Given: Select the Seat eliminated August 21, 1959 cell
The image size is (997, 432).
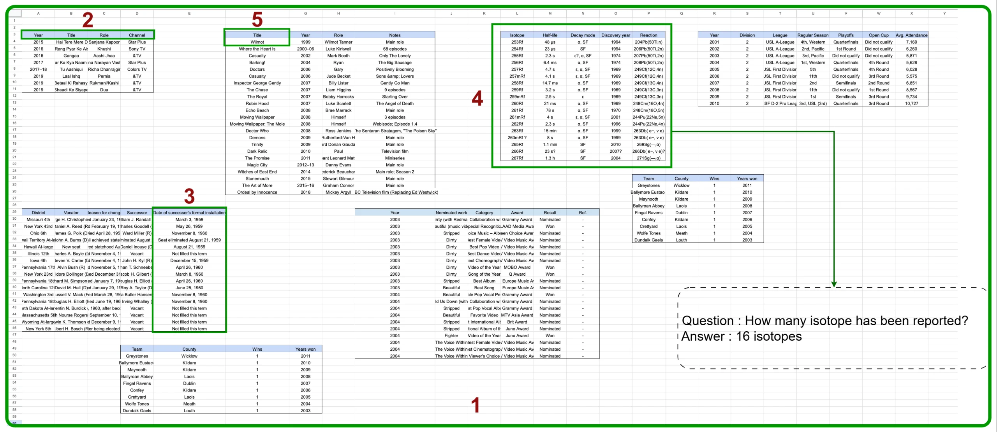Looking at the screenshot, I should pos(189,240).
